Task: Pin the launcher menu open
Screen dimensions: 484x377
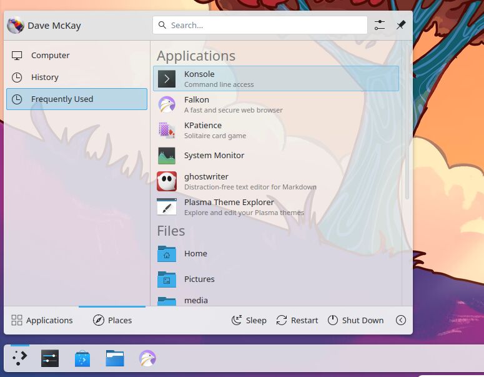Action: click(x=401, y=25)
